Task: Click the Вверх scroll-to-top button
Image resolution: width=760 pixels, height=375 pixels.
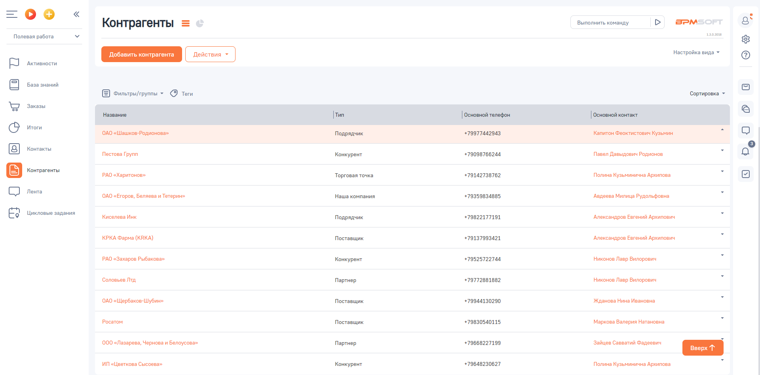Action: pyautogui.click(x=703, y=348)
